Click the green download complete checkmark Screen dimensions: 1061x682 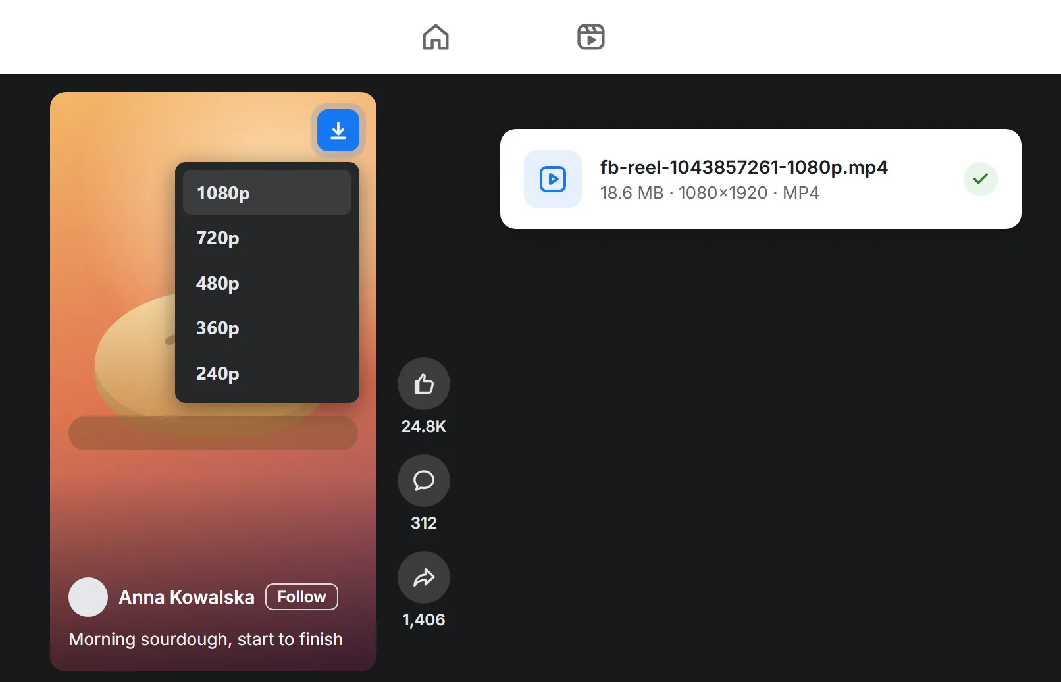[981, 179]
